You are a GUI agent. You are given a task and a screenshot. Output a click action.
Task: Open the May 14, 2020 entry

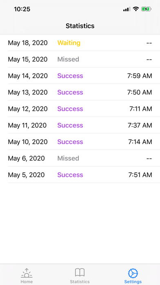click(80, 76)
